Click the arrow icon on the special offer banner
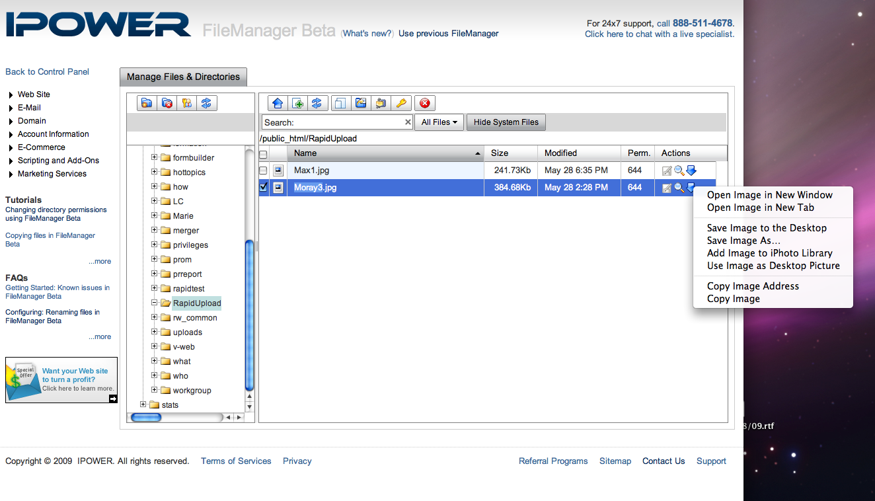Screen dimensions: 875x501 coord(113,399)
